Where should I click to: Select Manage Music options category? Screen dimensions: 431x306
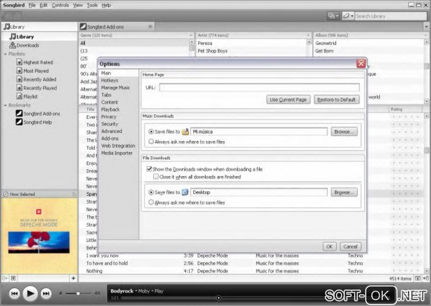click(x=115, y=88)
